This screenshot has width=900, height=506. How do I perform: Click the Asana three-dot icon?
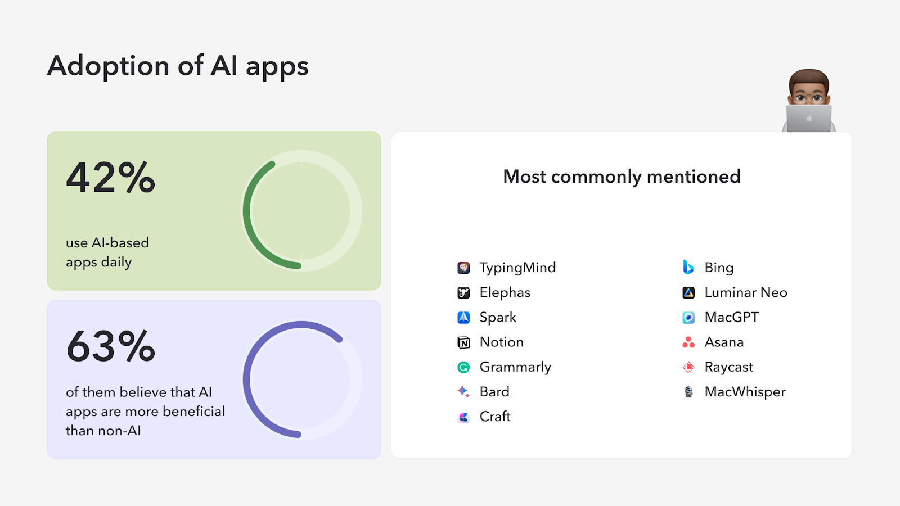click(x=688, y=342)
